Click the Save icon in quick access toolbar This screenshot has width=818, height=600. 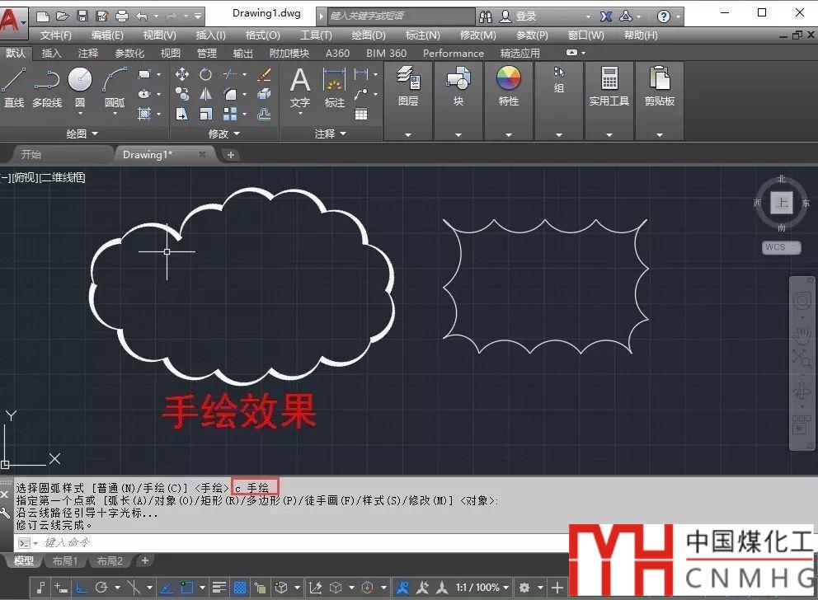coord(82,16)
